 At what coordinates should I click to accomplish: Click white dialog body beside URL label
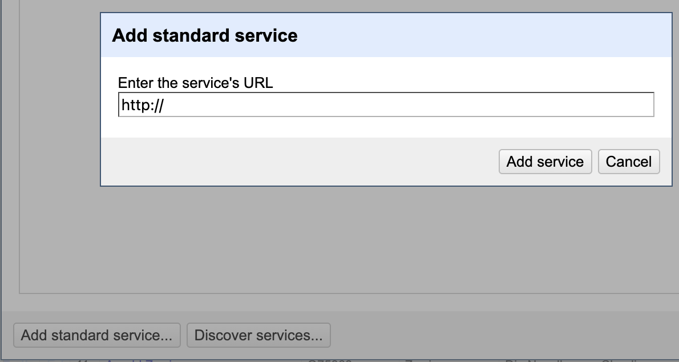click(x=456, y=80)
